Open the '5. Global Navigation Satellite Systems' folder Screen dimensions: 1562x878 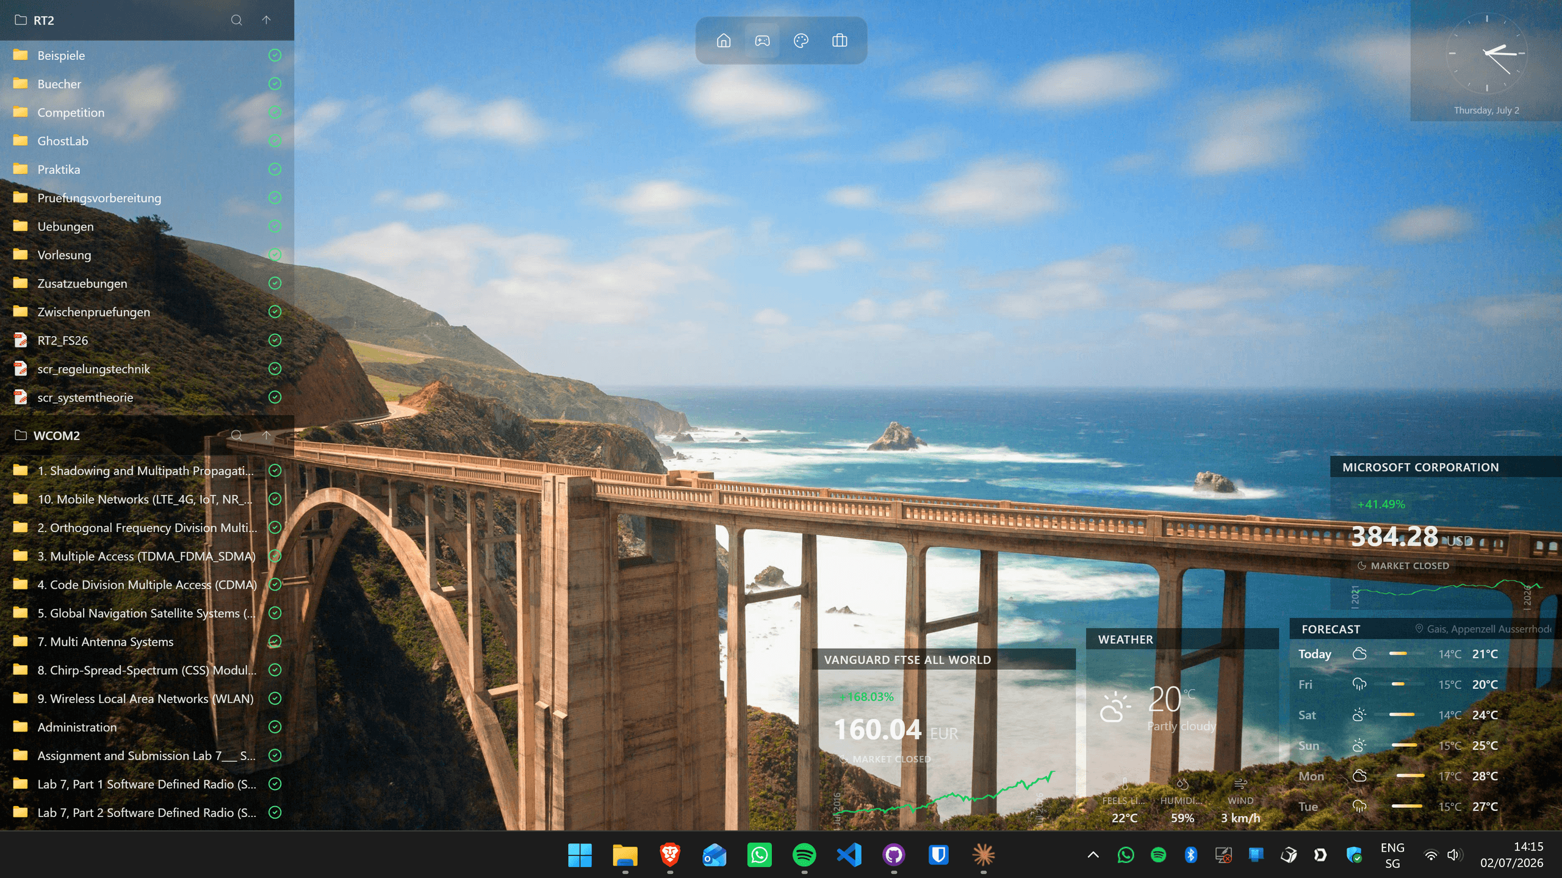pyautogui.click(x=147, y=613)
